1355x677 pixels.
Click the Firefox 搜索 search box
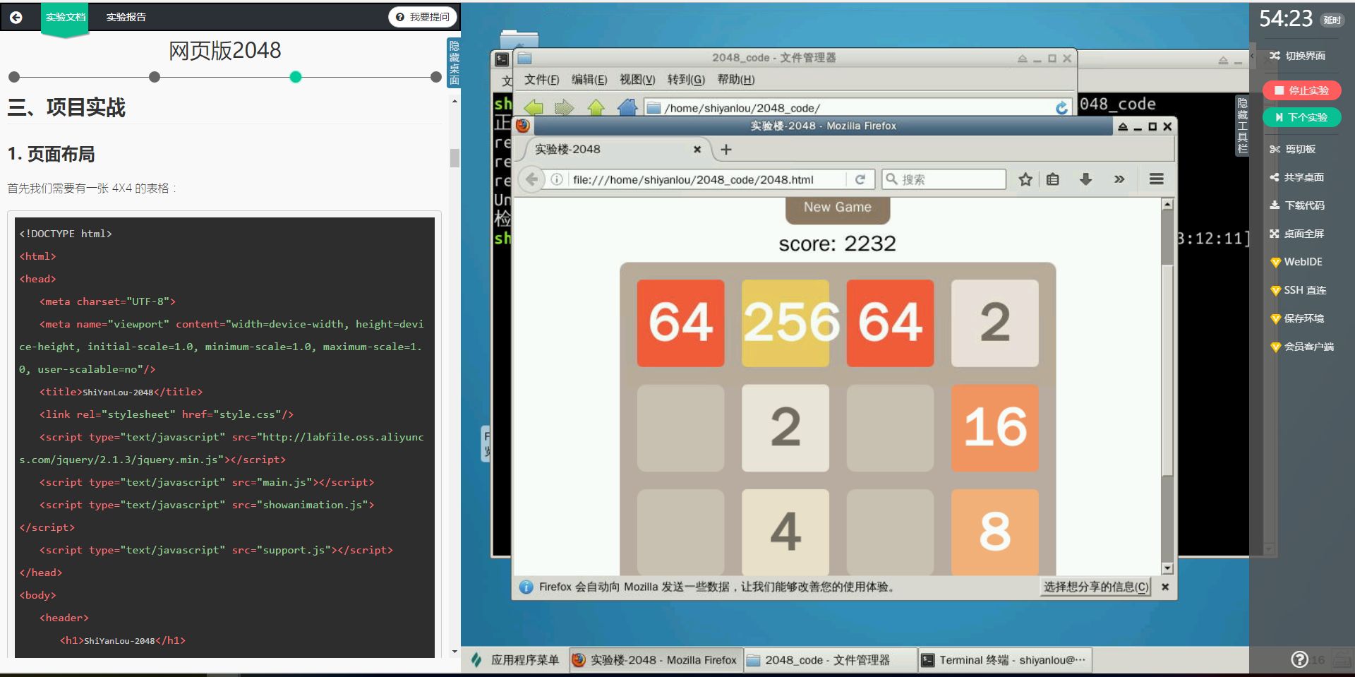944,179
